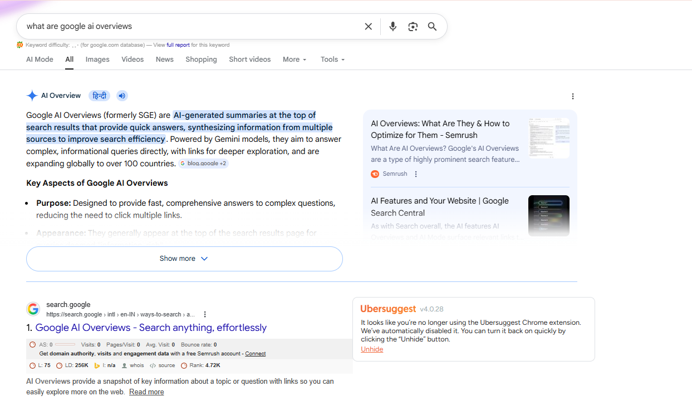Expand the Show more section of AI Overview
The height and width of the screenshot is (406, 692).
[x=184, y=258]
